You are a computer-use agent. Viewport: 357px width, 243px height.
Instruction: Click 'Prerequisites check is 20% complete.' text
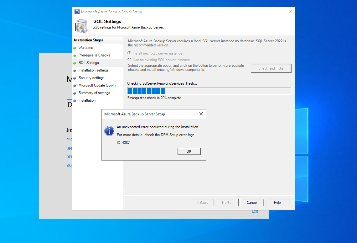pyautogui.click(x=155, y=98)
